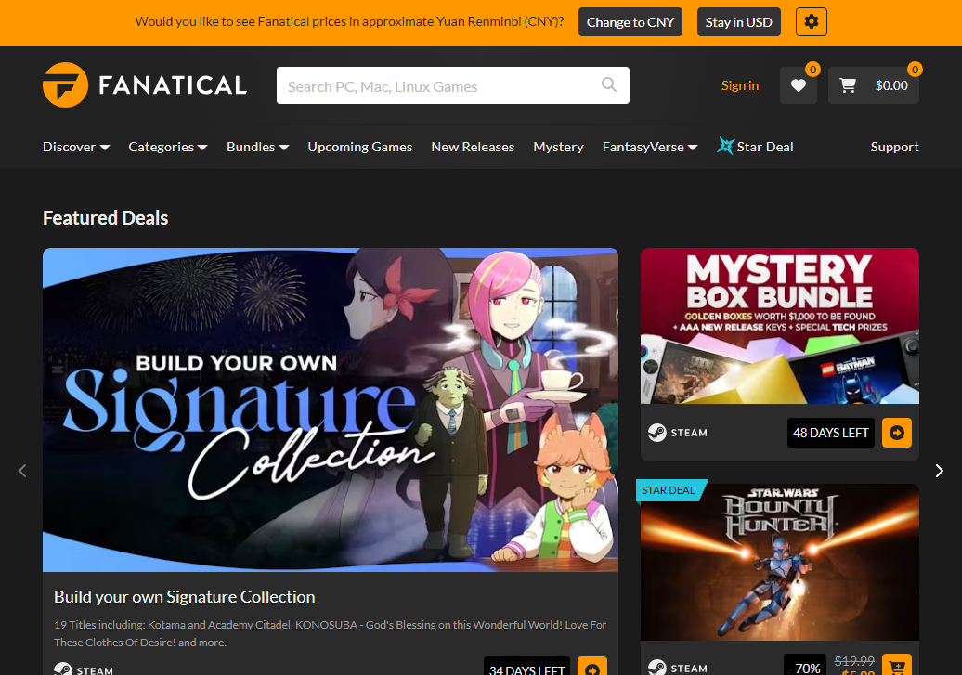Expand the Discover menu

click(x=76, y=147)
